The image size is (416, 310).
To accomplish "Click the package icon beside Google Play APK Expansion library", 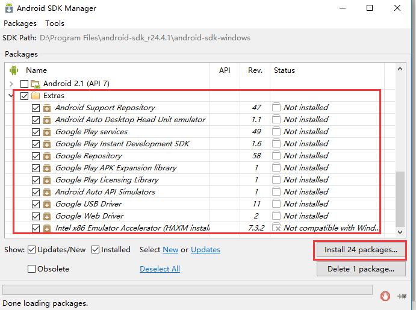I will point(47,168).
